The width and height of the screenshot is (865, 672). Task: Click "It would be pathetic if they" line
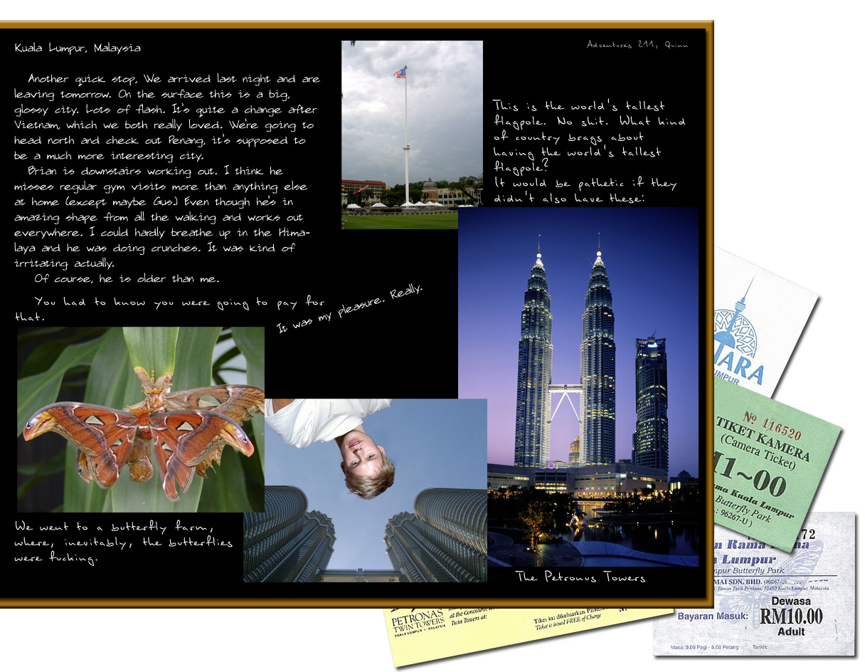tap(585, 183)
